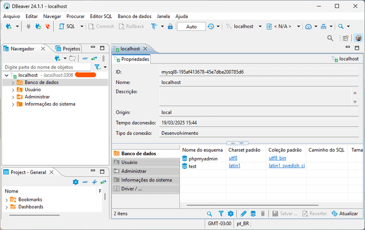Toggle the lock read-only icon
365x230 pixels.
170,27
